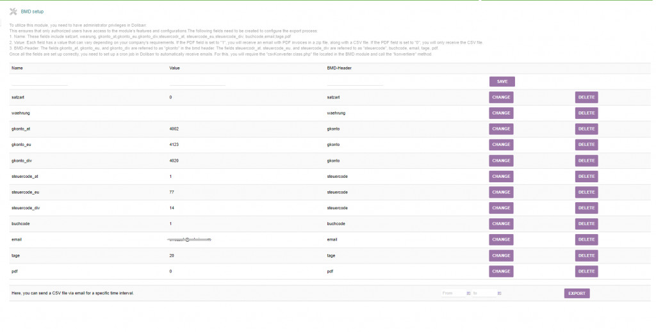This screenshot has height=332, width=656.
Task: Open the To date calendar picker icon
Action: click(499, 294)
